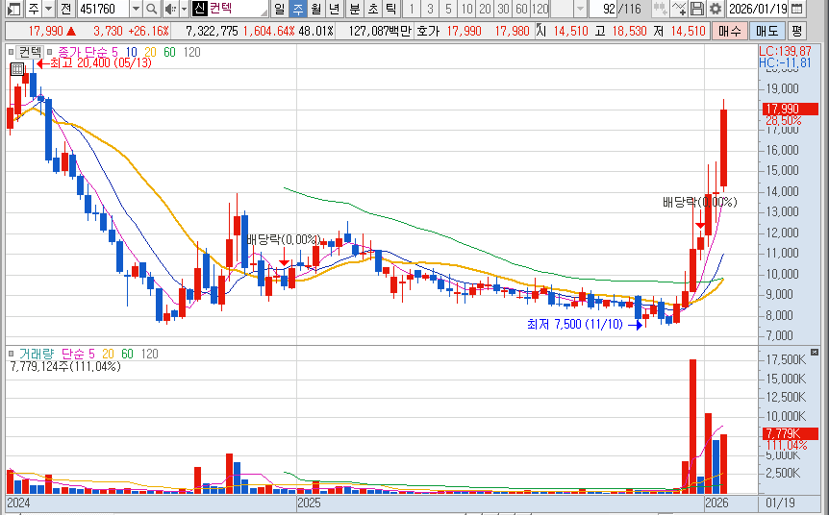The height and width of the screenshot is (515, 829).
Task: Click the LC:139.87 indicator text
Action: coord(785,51)
